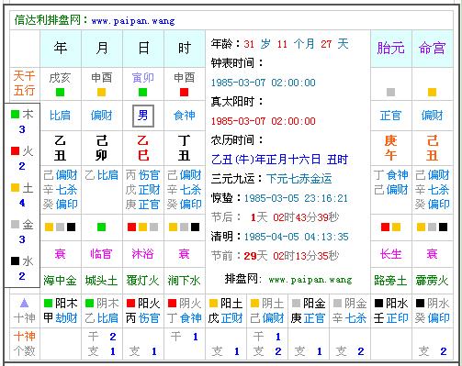
Task: Select the 命宫 column header
Action: [x=432, y=49]
